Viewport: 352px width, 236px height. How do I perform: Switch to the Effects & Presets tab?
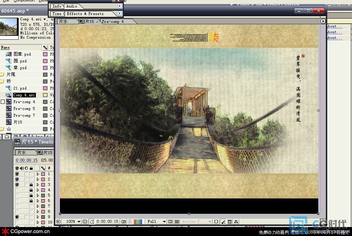pos(85,14)
